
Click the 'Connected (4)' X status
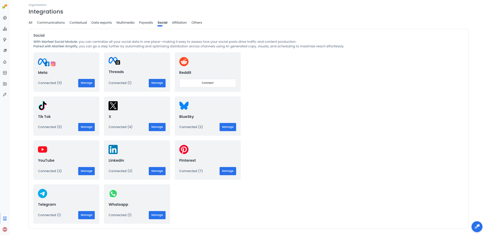tap(120, 127)
